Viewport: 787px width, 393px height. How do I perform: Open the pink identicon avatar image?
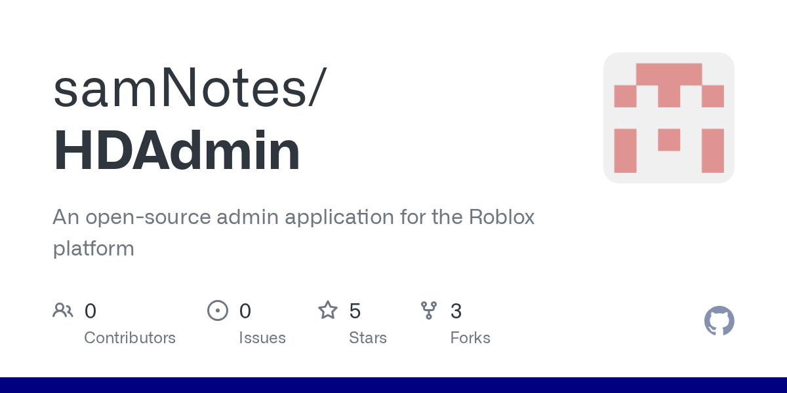668,118
